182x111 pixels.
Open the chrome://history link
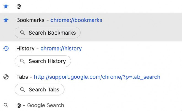61,49
